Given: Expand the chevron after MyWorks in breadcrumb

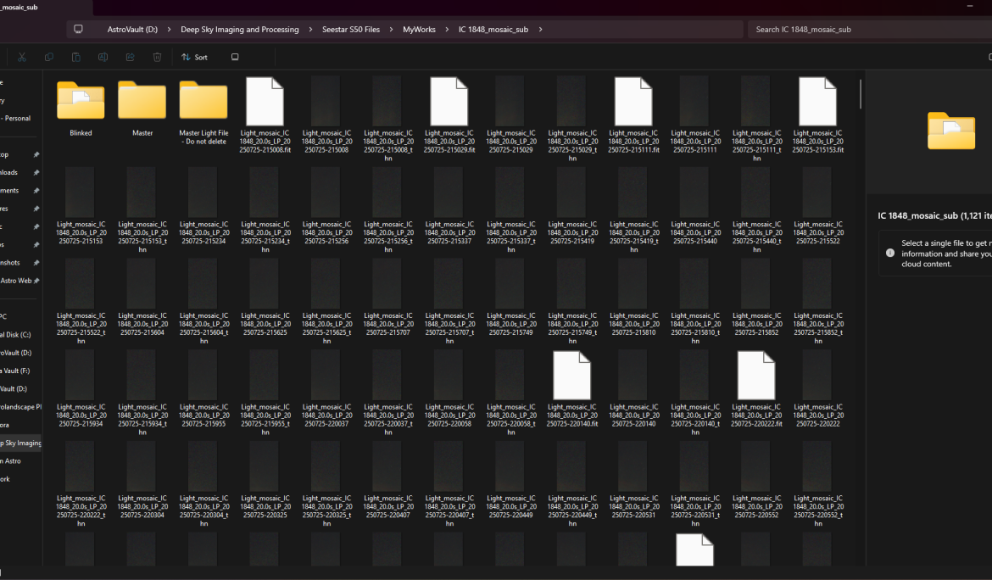Looking at the screenshot, I should 447,30.
